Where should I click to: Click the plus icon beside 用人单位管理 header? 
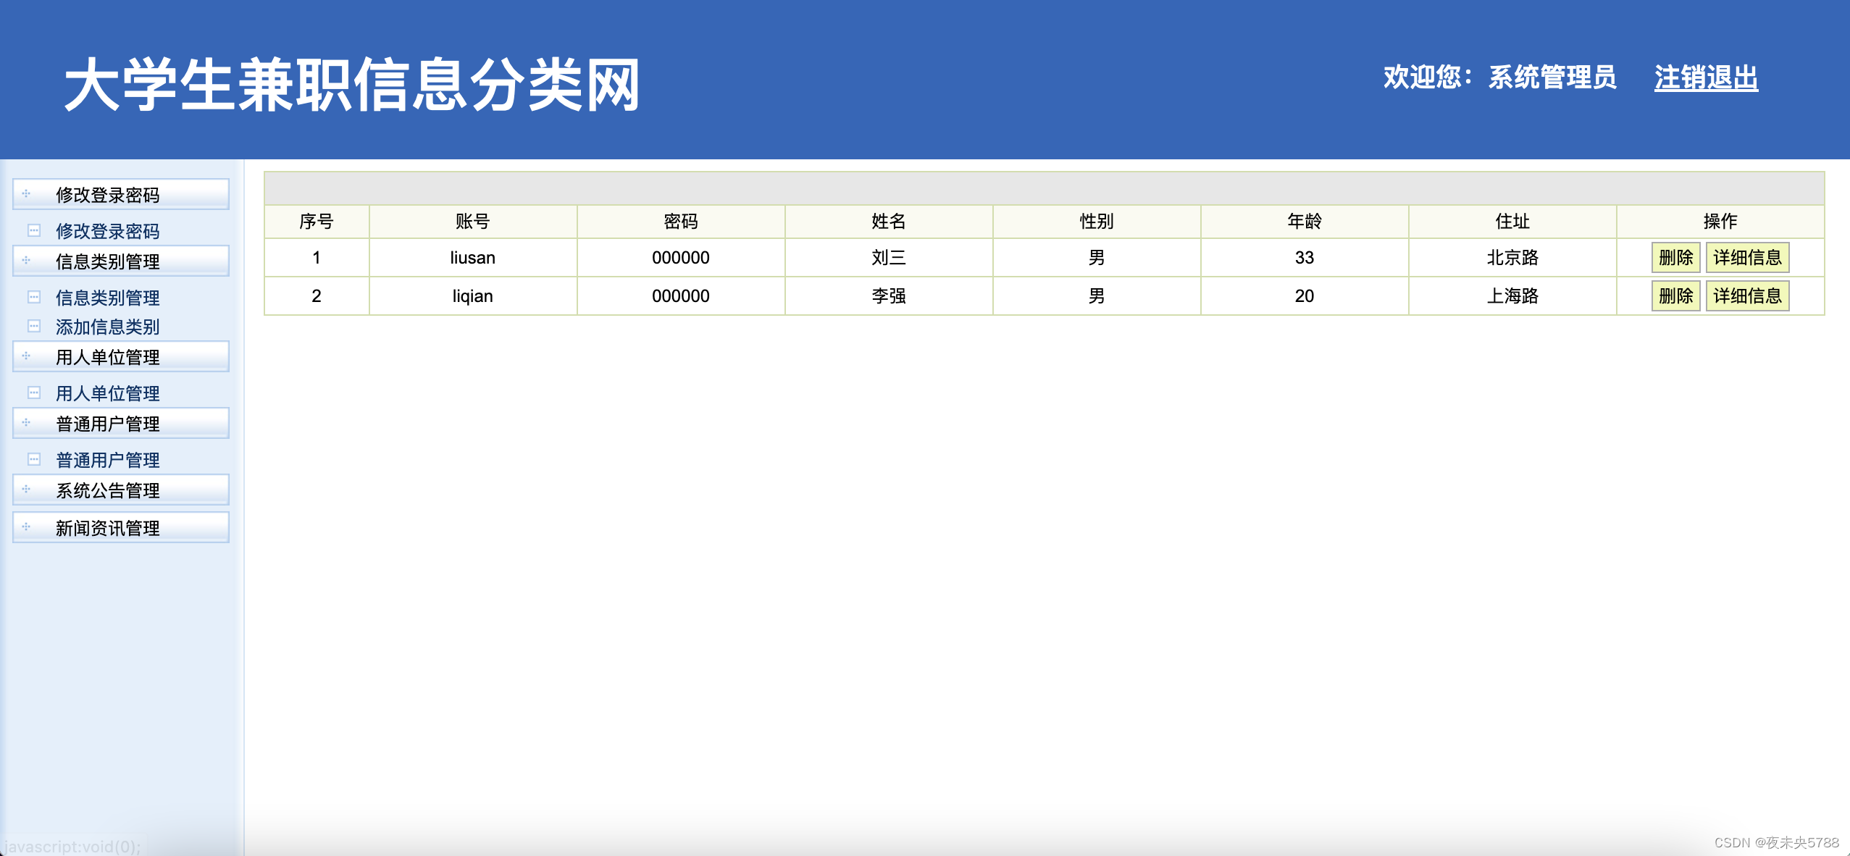[x=26, y=356]
